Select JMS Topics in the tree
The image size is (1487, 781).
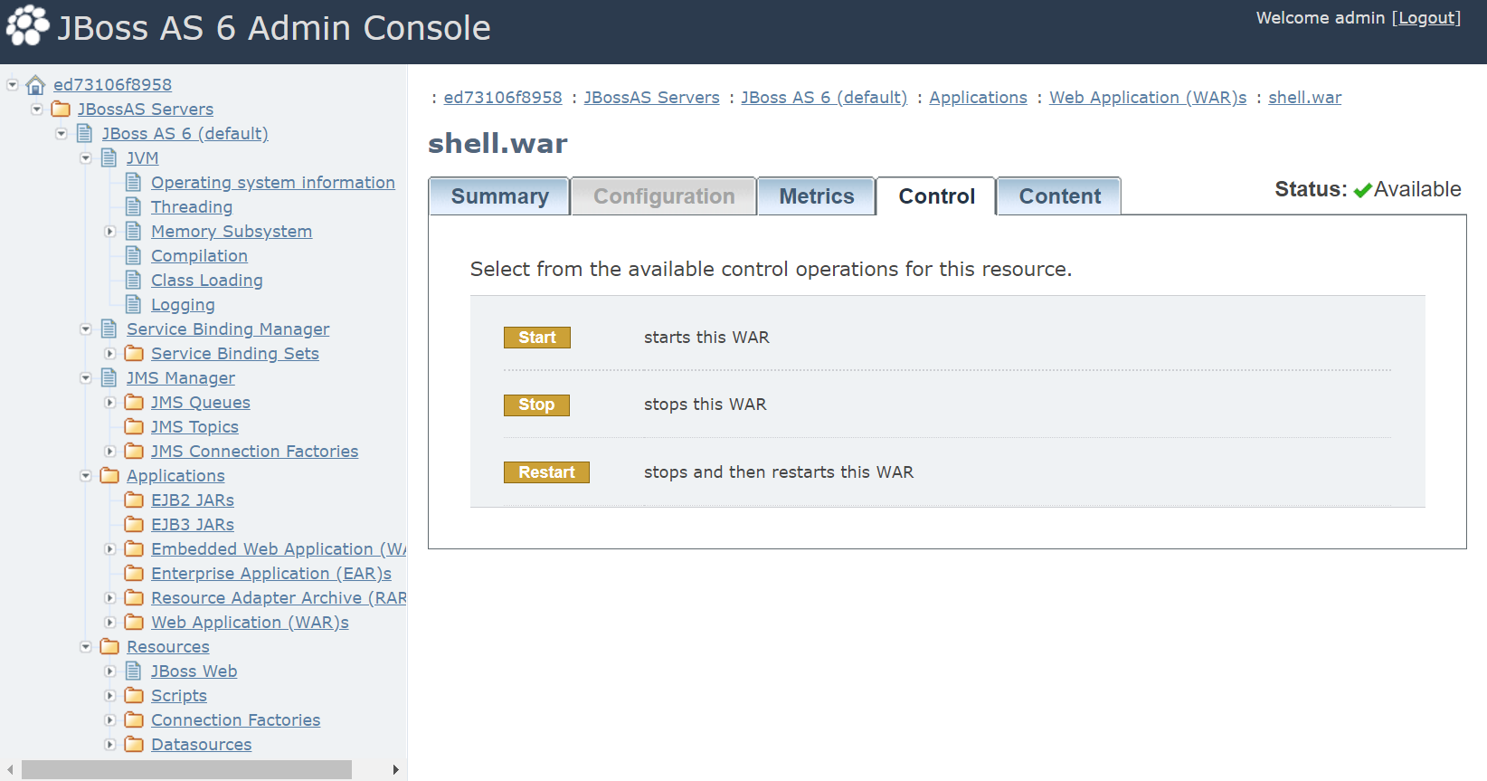[194, 427]
